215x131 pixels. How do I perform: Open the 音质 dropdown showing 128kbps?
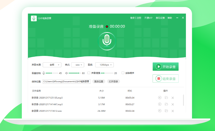pos(104,65)
